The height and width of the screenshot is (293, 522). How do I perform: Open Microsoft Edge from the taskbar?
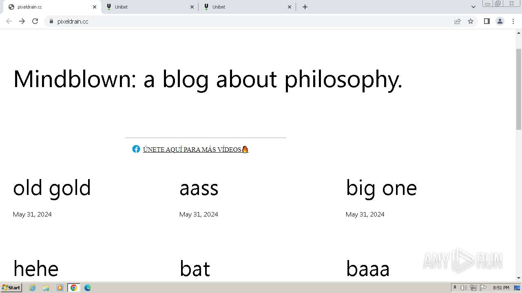(x=88, y=288)
